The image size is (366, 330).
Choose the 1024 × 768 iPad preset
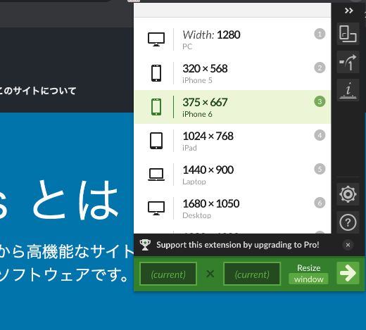coord(232,141)
